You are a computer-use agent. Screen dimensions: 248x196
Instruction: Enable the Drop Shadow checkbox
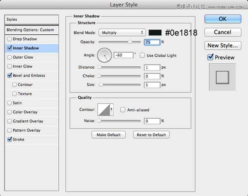click(10, 39)
